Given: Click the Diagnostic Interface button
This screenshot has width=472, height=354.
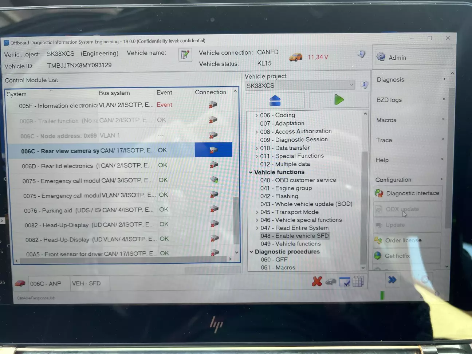Looking at the screenshot, I should click(x=408, y=193).
